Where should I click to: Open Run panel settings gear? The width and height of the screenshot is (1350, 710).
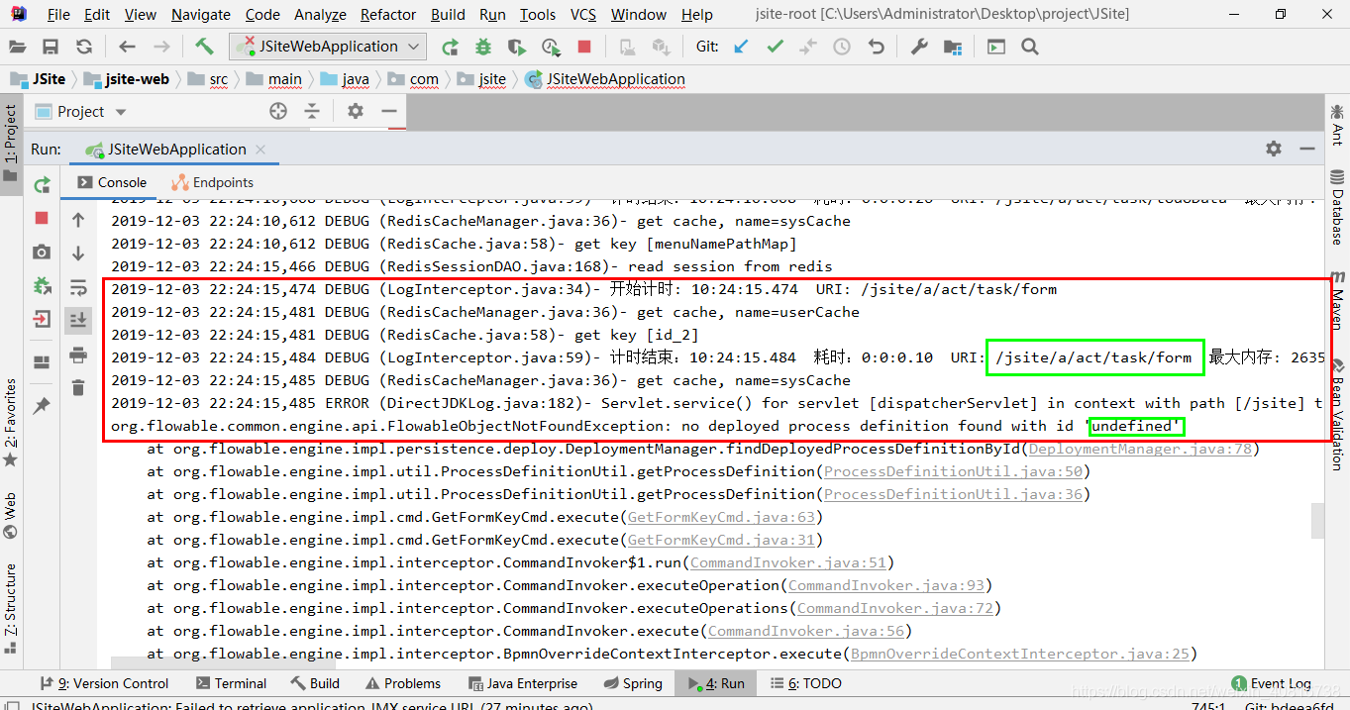point(1274,149)
